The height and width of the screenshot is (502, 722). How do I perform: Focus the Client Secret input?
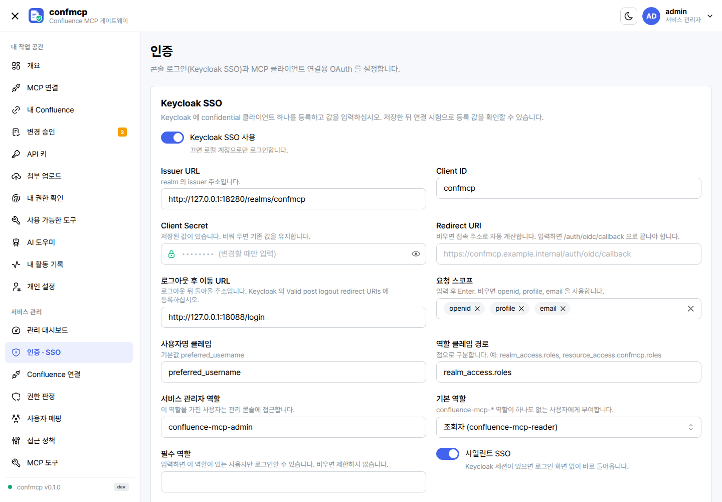293,254
